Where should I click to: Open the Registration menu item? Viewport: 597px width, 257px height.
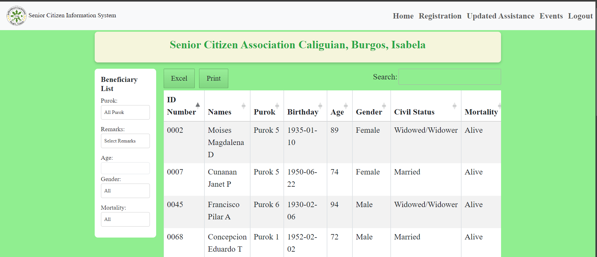tap(440, 16)
